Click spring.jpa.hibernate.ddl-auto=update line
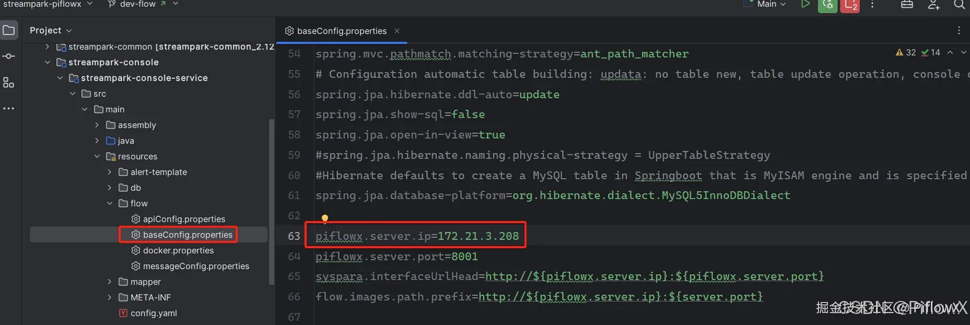 (x=437, y=95)
